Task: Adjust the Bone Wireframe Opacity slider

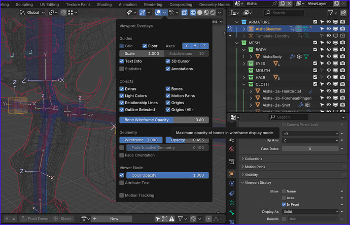Action: coord(164,120)
